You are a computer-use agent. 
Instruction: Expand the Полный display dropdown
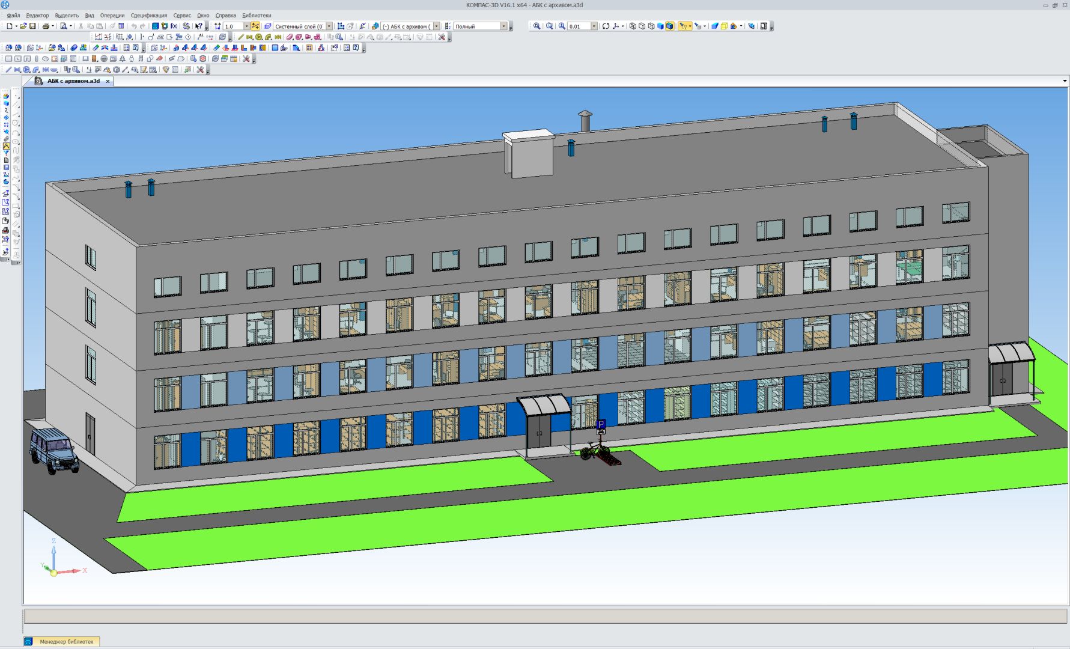click(503, 26)
